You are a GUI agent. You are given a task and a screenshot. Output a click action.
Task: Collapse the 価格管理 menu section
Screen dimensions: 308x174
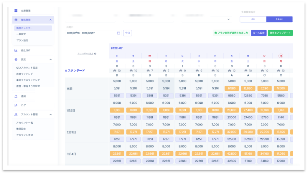tap(50, 20)
